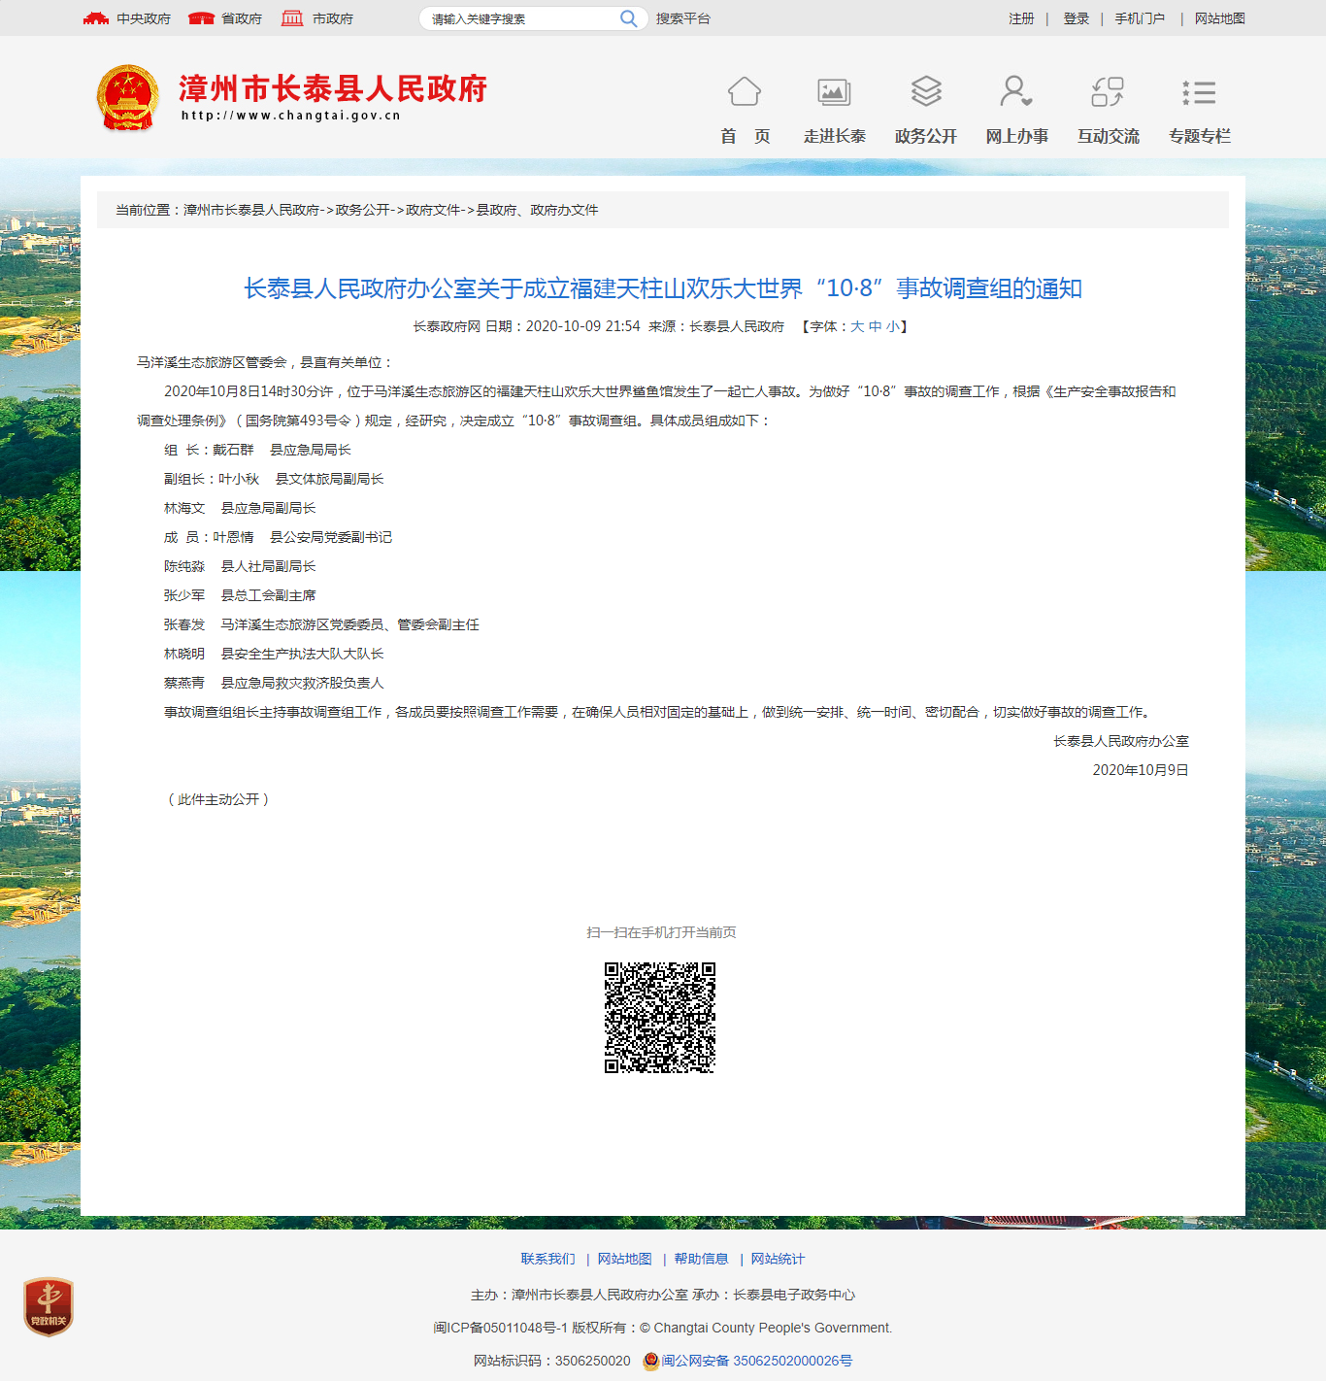Click the signature 长泰县人民政府办公室
This screenshot has width=1326, height=1381.
1121,741
